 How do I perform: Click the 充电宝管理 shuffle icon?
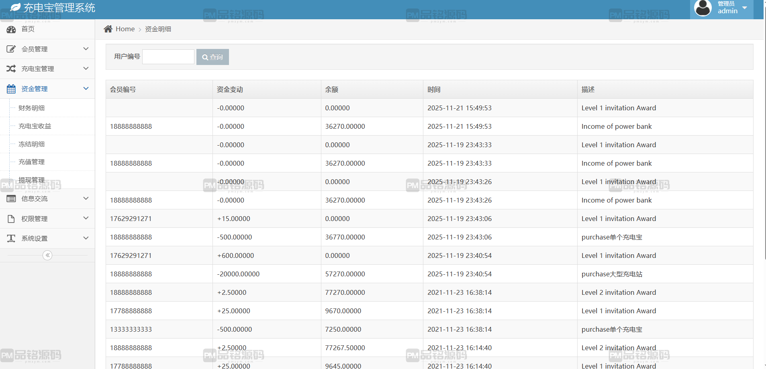click(x=11, y=69)
